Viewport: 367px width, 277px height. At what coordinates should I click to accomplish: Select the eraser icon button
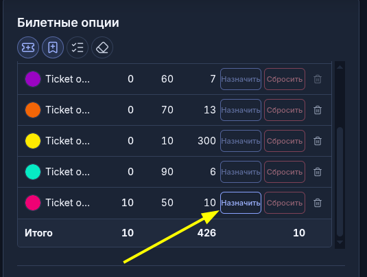pyautogui.click(x=102, y=47)
